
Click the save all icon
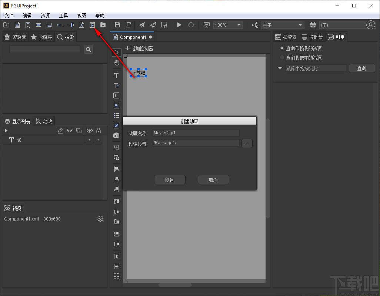click(129, 25)
